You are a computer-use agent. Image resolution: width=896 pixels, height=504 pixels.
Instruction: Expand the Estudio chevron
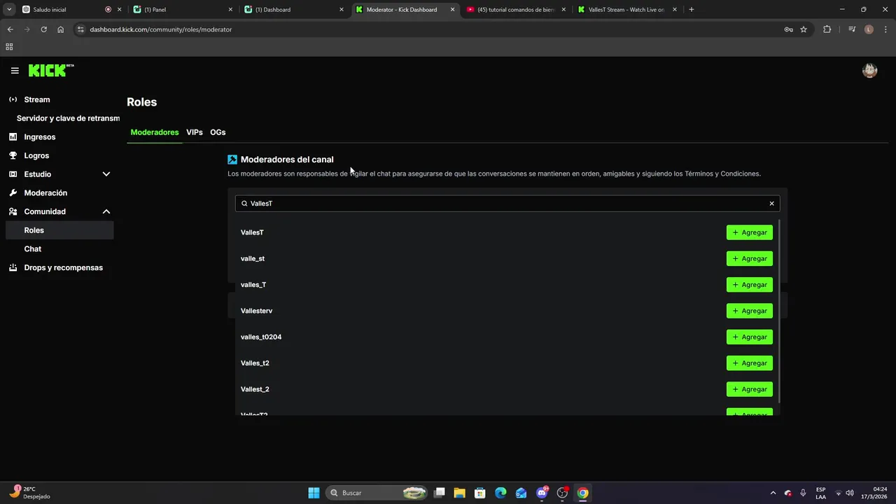click(106, 174)
